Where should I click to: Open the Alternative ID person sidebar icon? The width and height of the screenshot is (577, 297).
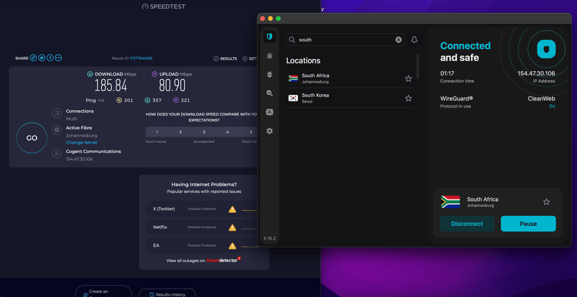click(269, 112)
